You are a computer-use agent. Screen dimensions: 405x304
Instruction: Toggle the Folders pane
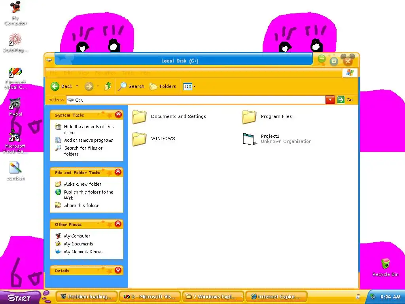pos(163,86)
